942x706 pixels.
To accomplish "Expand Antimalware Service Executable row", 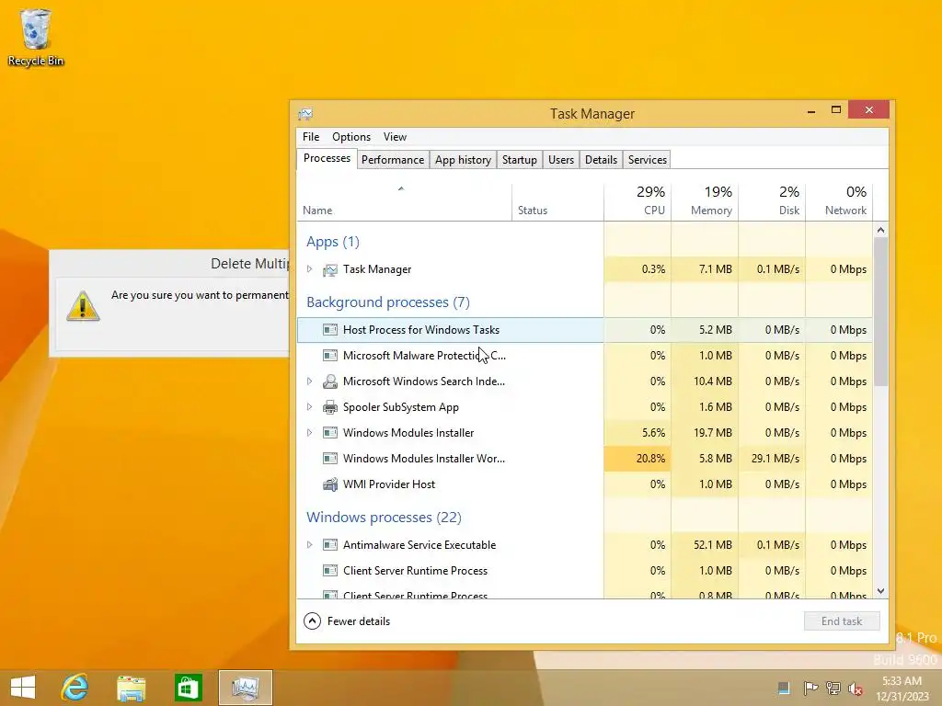I will click(309, 545).
